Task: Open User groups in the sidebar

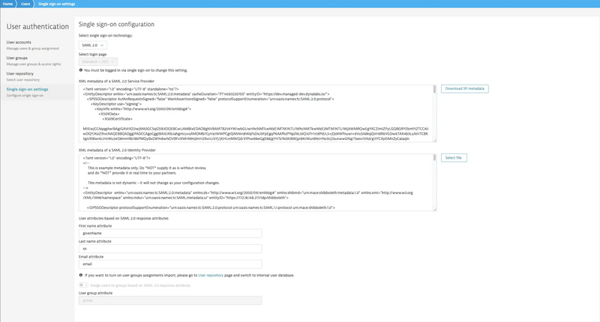Action: pos(17,58)
